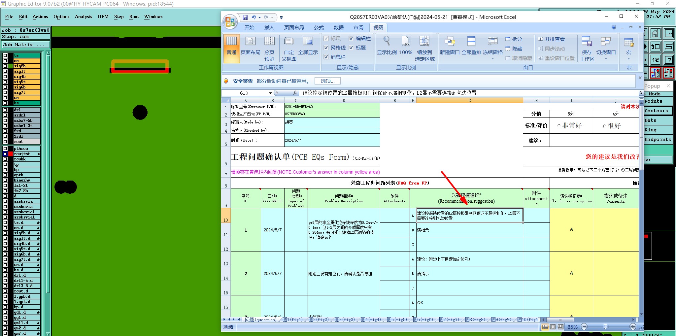Click the Page Layout view icon in status bar
The width and height of the screenshot is (676, 336).
(x=553, y=327)
